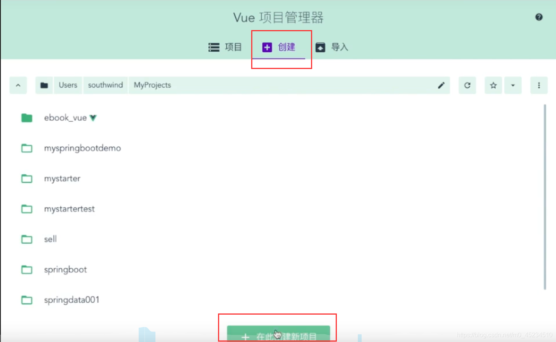Click the plus icon on 创建 tab
Viewport: 556px width, 342px height.
pos(267,47)
